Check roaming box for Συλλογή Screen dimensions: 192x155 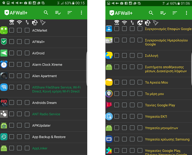[140, 55]
